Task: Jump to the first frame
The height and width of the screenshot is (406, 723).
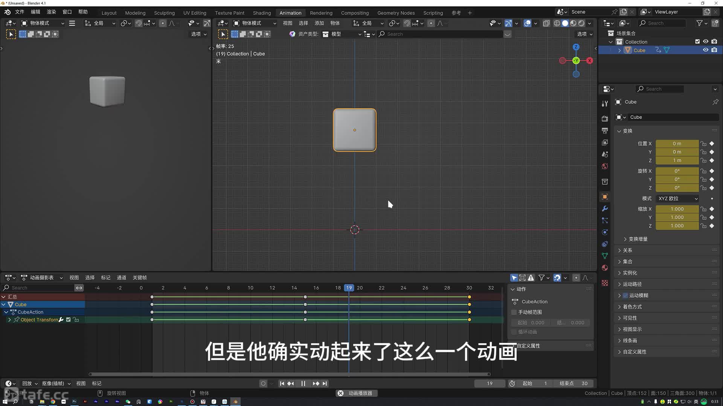Action: 282,383
